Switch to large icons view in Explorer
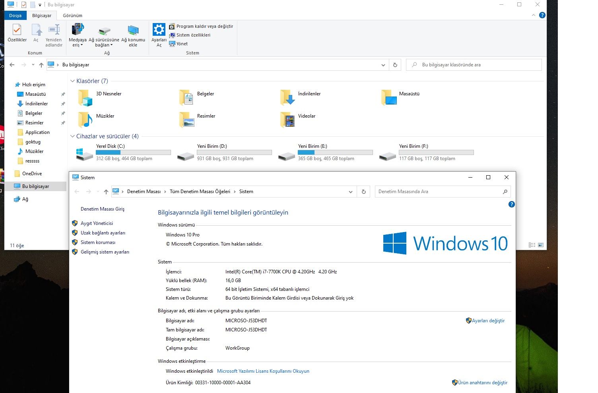Image resolution: width=598 pixels, height=393 pixels. [541, 245]
